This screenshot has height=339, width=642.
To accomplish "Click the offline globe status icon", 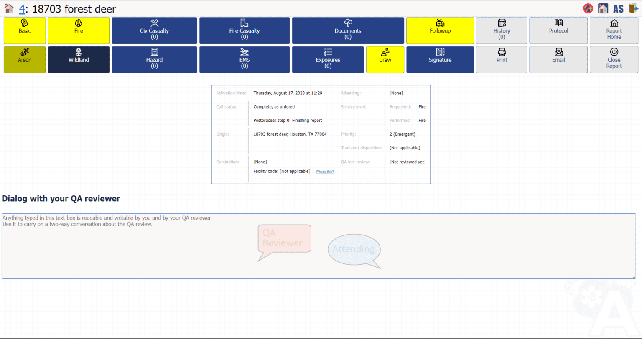I will (x=588, y=8).
